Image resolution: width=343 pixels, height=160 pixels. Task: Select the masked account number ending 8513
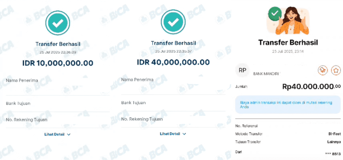[x=333, y=154]
